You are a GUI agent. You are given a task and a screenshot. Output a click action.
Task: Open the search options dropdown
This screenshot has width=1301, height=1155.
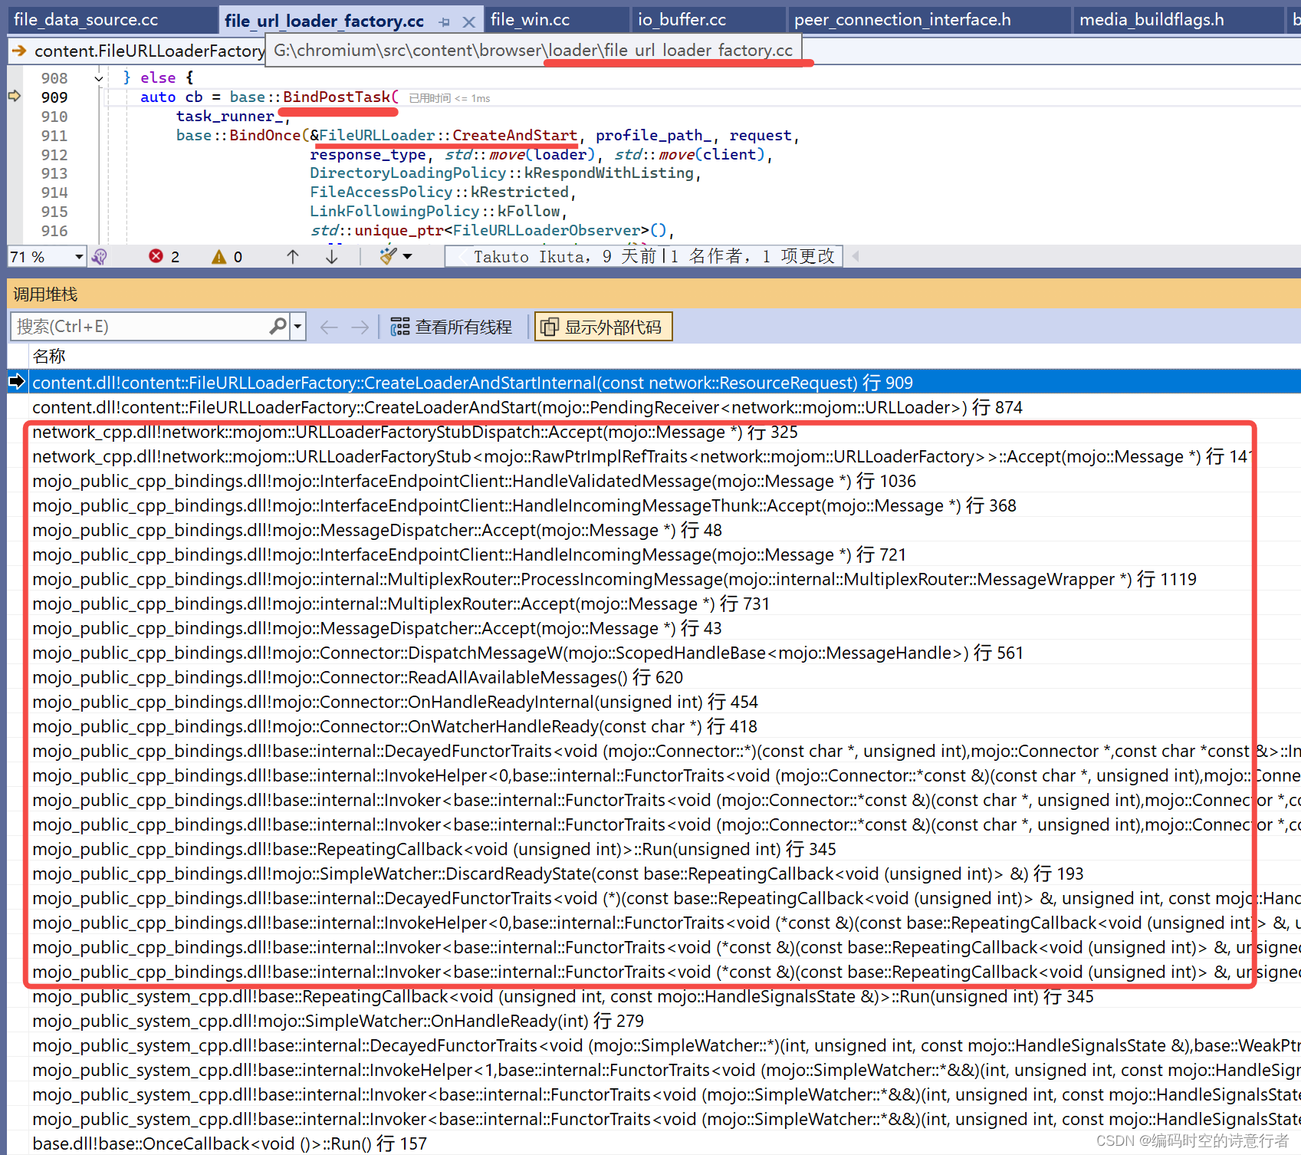click(x=297, y=327)
